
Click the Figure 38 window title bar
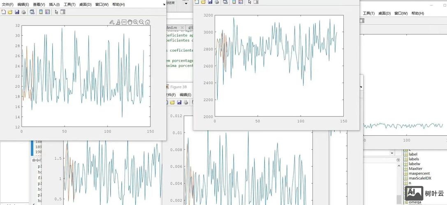(x=178, y=87)
